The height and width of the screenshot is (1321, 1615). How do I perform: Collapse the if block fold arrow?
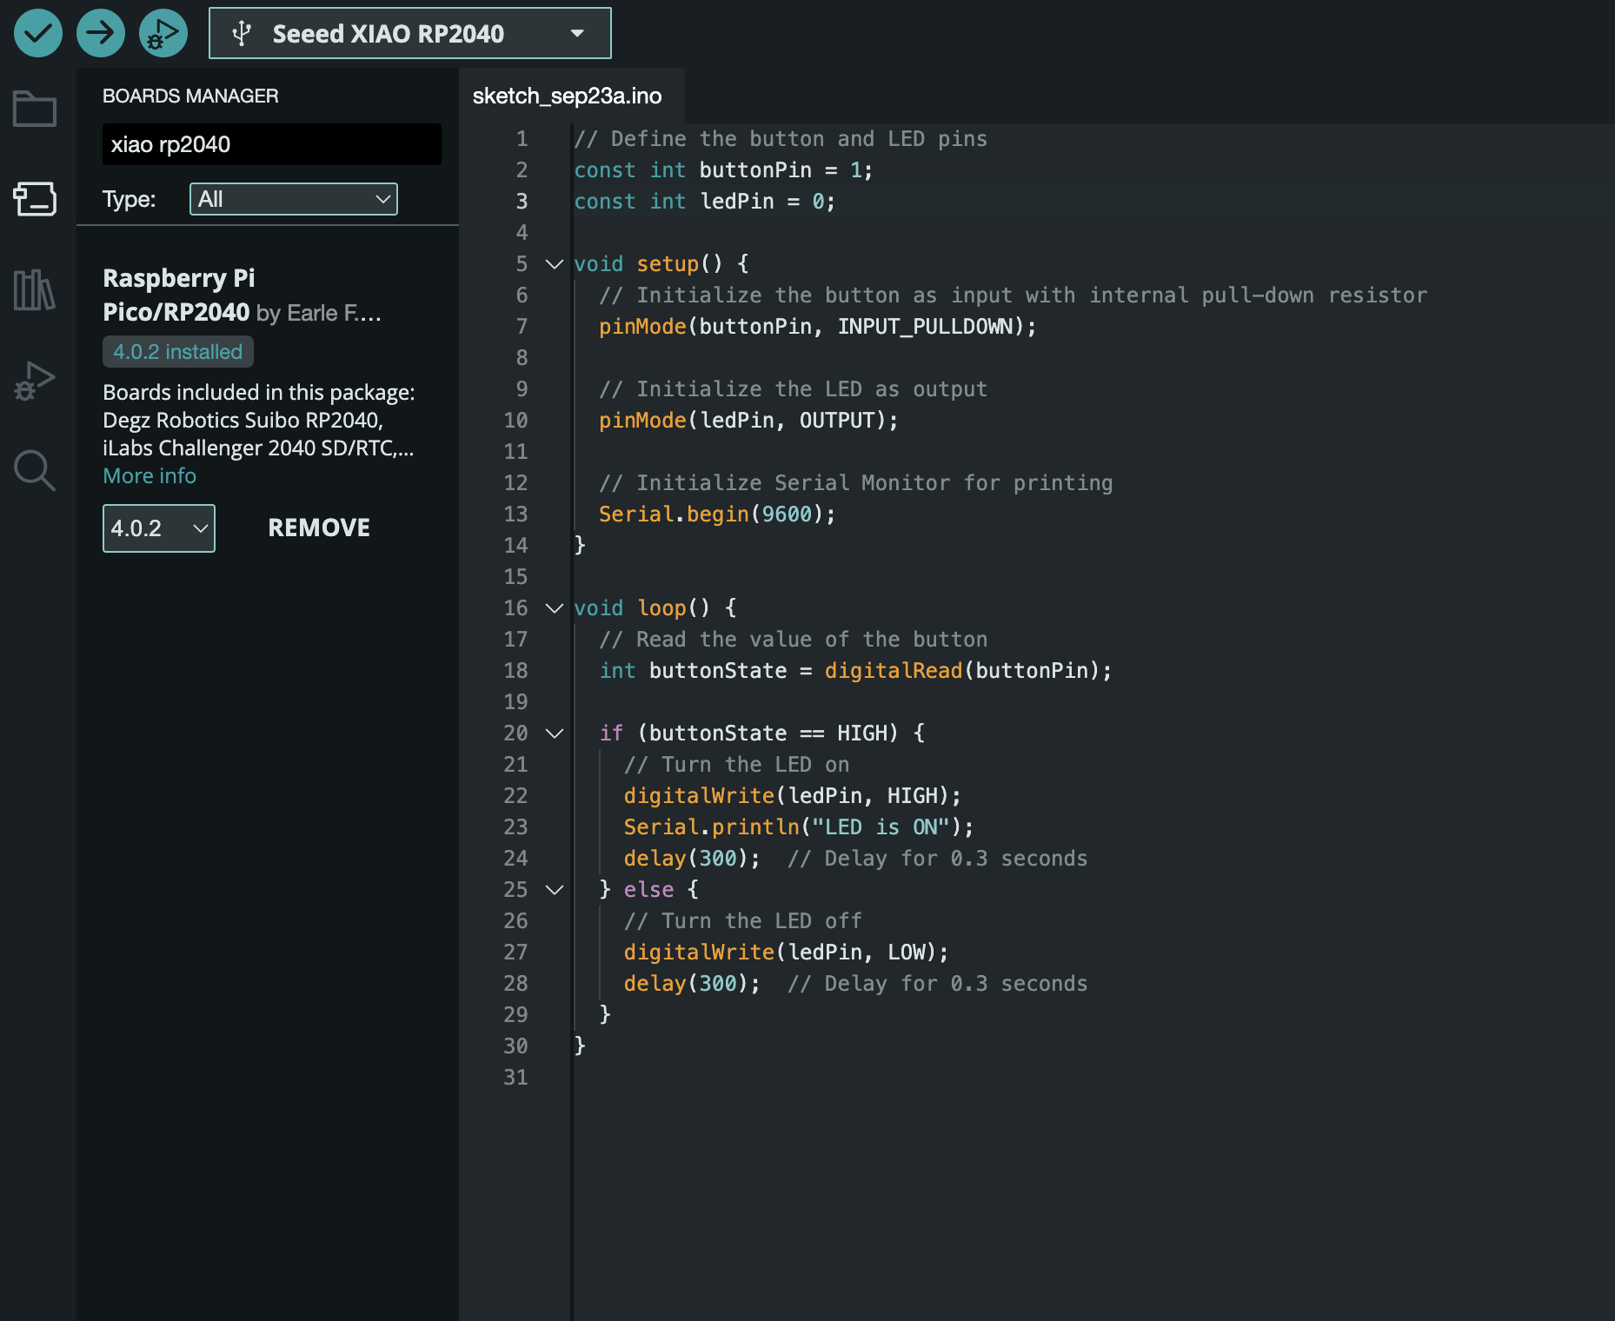[555, 734]
